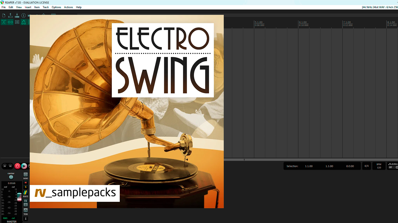
Task: Click the REAPER logo in title bar
Action: [x=2, y=2]
